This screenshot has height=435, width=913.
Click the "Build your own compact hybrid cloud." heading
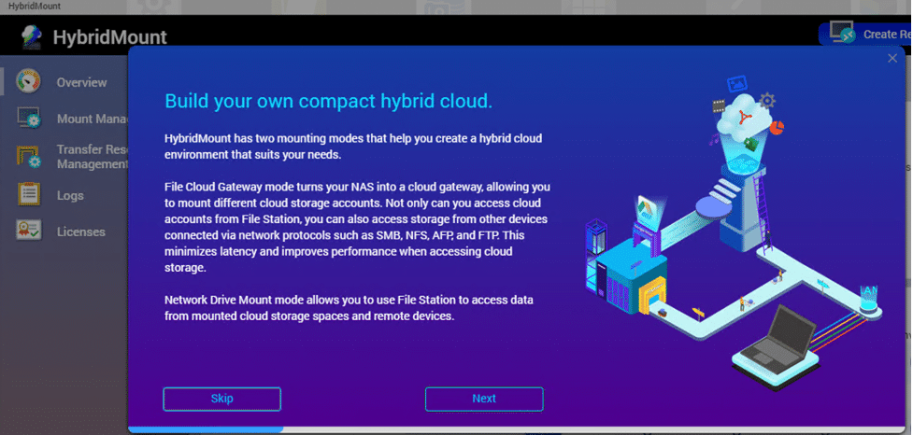328,101
